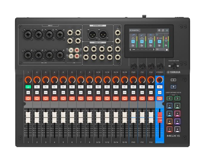Tap the home icon on the touchscreen
This screenshot has height=162, width=205.
[x=167, y=30]
